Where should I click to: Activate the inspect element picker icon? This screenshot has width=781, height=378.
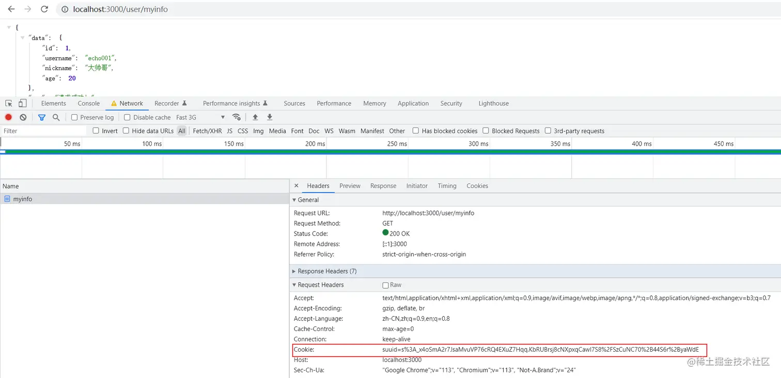(x=9, y=103)
